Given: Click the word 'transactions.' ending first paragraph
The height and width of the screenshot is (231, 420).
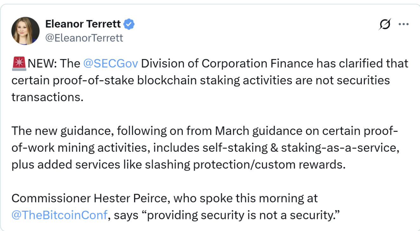Looking at the screenshot, I should (47, 97).
